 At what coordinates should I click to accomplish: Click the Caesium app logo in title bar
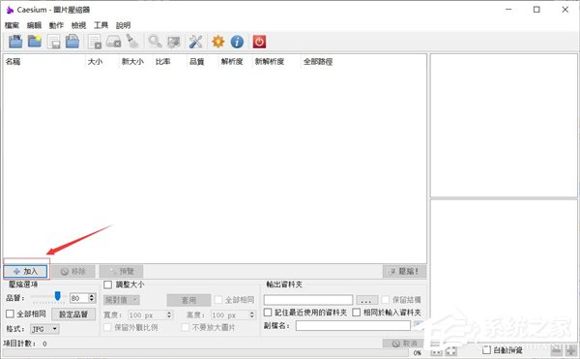[x=10, y=10]
